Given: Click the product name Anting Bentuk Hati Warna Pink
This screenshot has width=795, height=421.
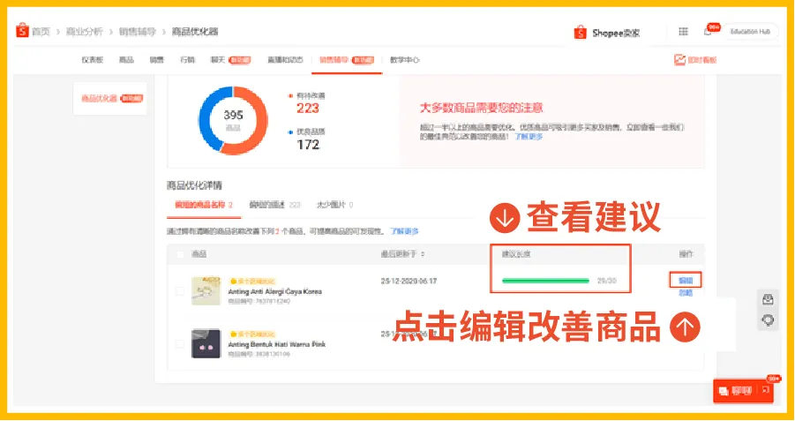Looking at the screenshot, I should pos(277,344).
